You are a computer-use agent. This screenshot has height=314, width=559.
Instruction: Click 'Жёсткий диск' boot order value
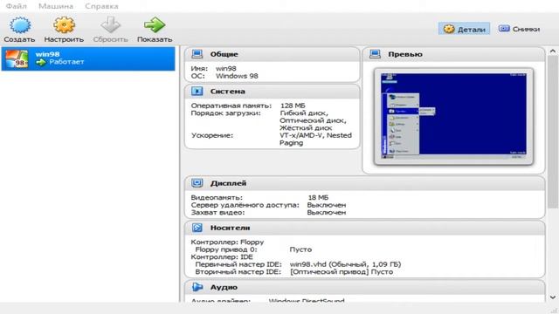coord(306,128)
